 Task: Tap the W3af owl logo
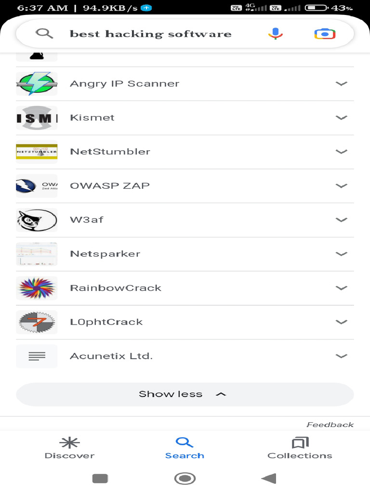coord(37,220)
